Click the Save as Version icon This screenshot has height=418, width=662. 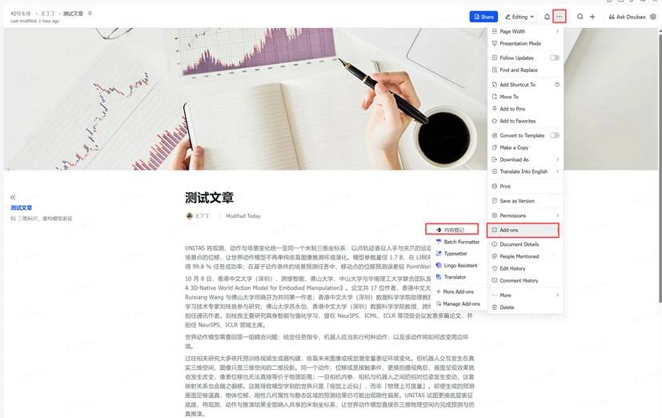tap(495, 201)
